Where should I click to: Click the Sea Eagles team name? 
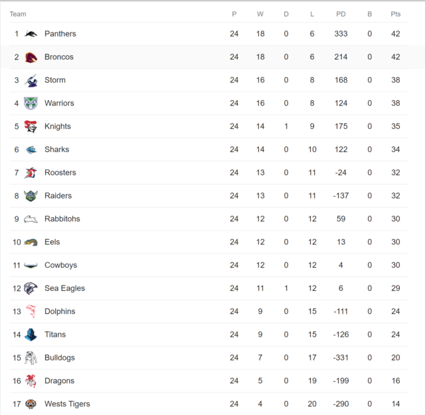[x=65, y=288]
